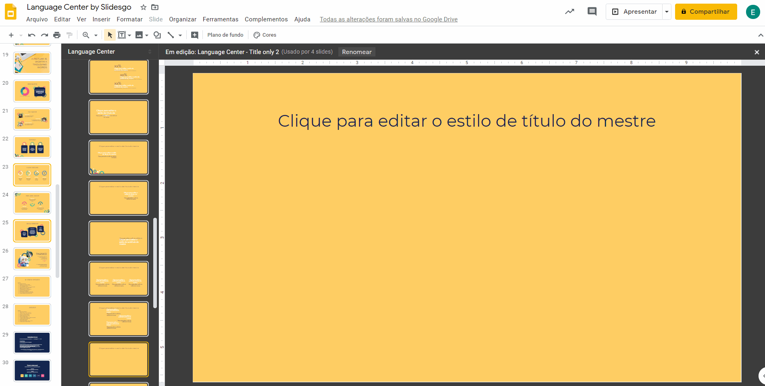Expand the new slide layout dropdown
The width and height of the screenshot is (765, 386).
[21, 35]
